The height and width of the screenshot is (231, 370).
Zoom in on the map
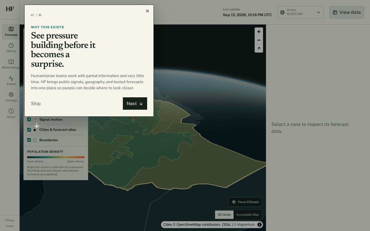[x=259, y=32]
